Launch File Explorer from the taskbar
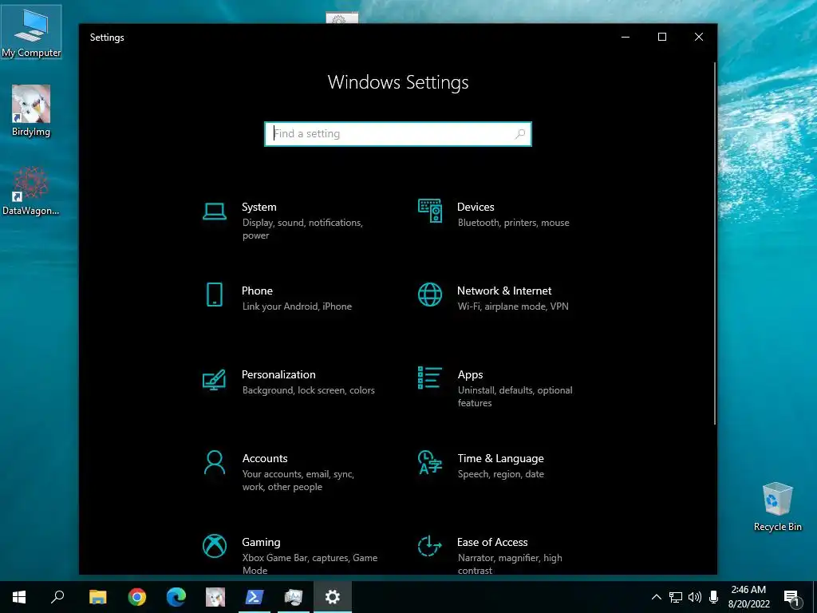This screenshot has height=613, width=817. (97, 597)
